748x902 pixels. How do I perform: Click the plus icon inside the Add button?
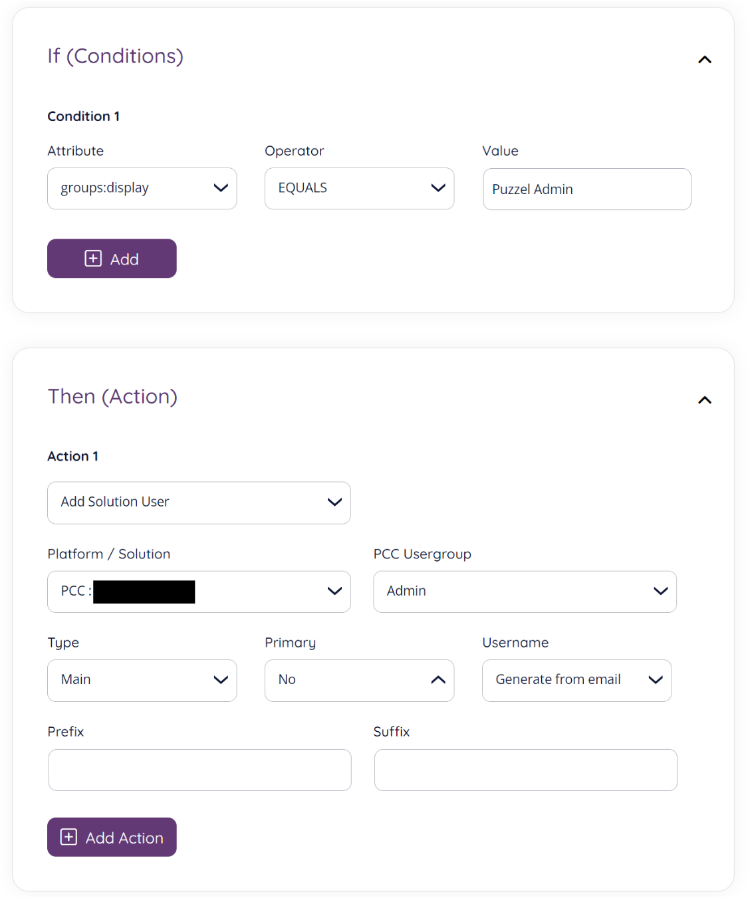93,258
